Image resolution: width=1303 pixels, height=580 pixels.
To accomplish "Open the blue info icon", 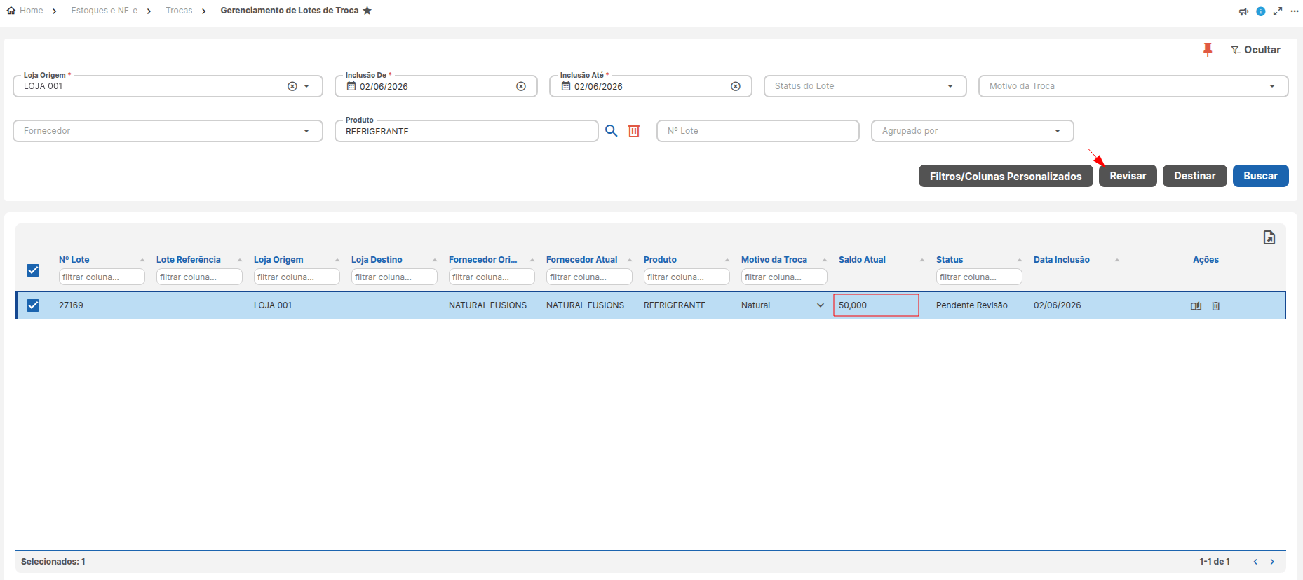I will coord(1260,11).
